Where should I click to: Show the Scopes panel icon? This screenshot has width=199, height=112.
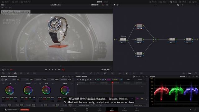point(189,73)
